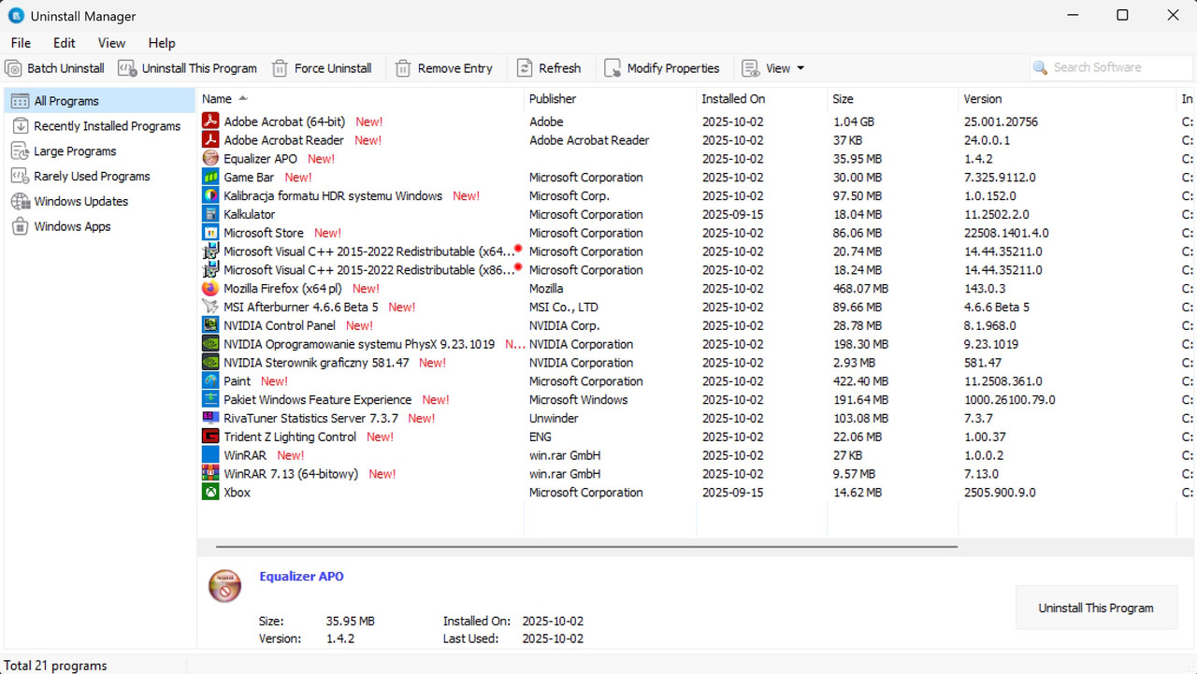This screenshot has width=1197, height=674.
Task: Open the File menu
Action: point(21,43)
